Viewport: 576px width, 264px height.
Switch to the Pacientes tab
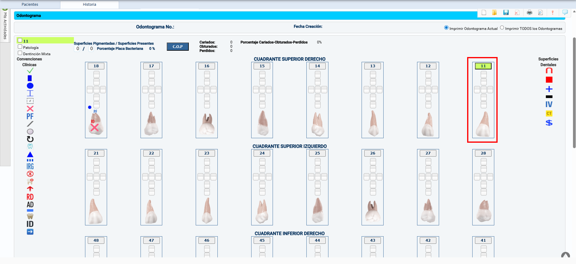(x=30, y=5)
